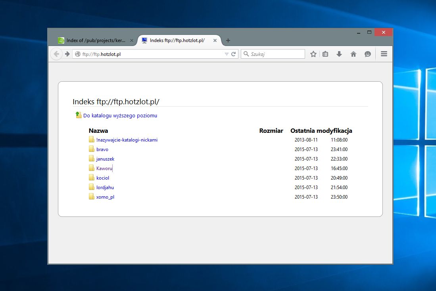Click the address bar URL field
This screenshot has width=436, height=291.
coord(151,54)
